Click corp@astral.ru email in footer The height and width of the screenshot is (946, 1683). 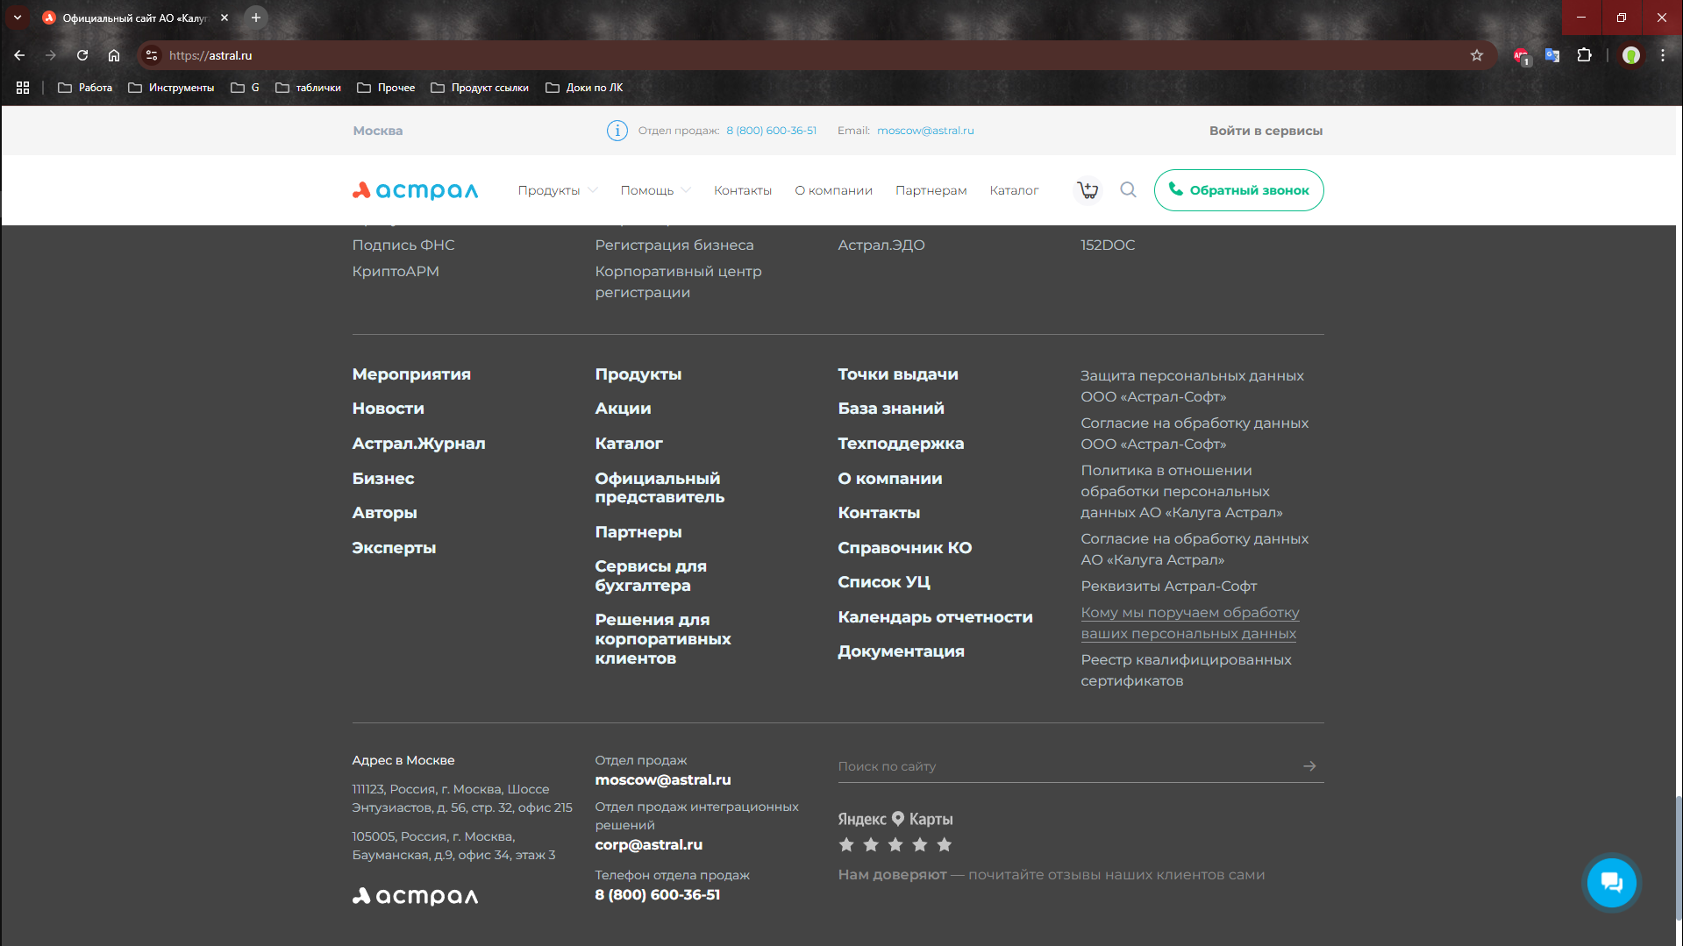[648, 845]
